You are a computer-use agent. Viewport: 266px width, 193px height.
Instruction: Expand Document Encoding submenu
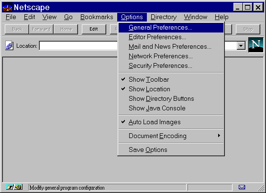pos(171,136)
